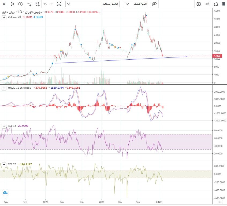The width and height of the screenshot is (227, 206).
Task: Delete drawings with the trash icon
Action: (x=224, y=4)
